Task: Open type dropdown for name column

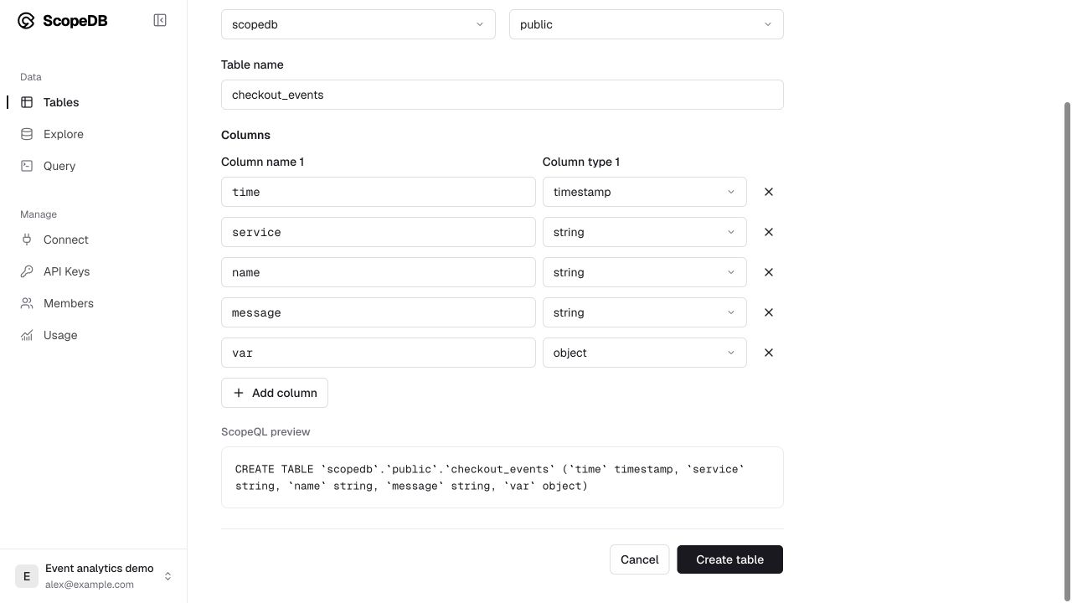Action: (x=645, y=272)
